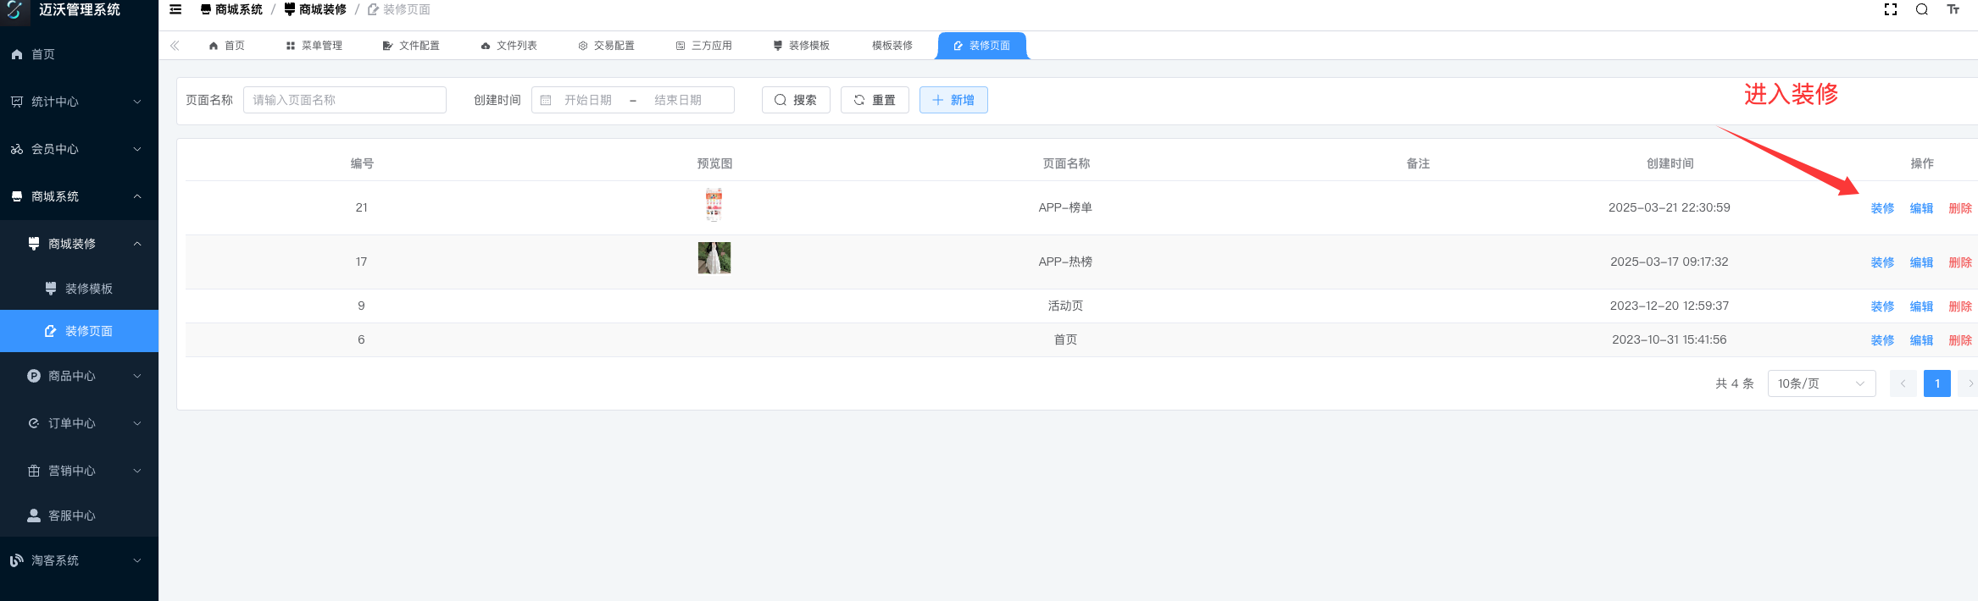Switch to the 菜单管理 tab
Viewport: 1978px width, 601px height.
(x=314, y=46)
